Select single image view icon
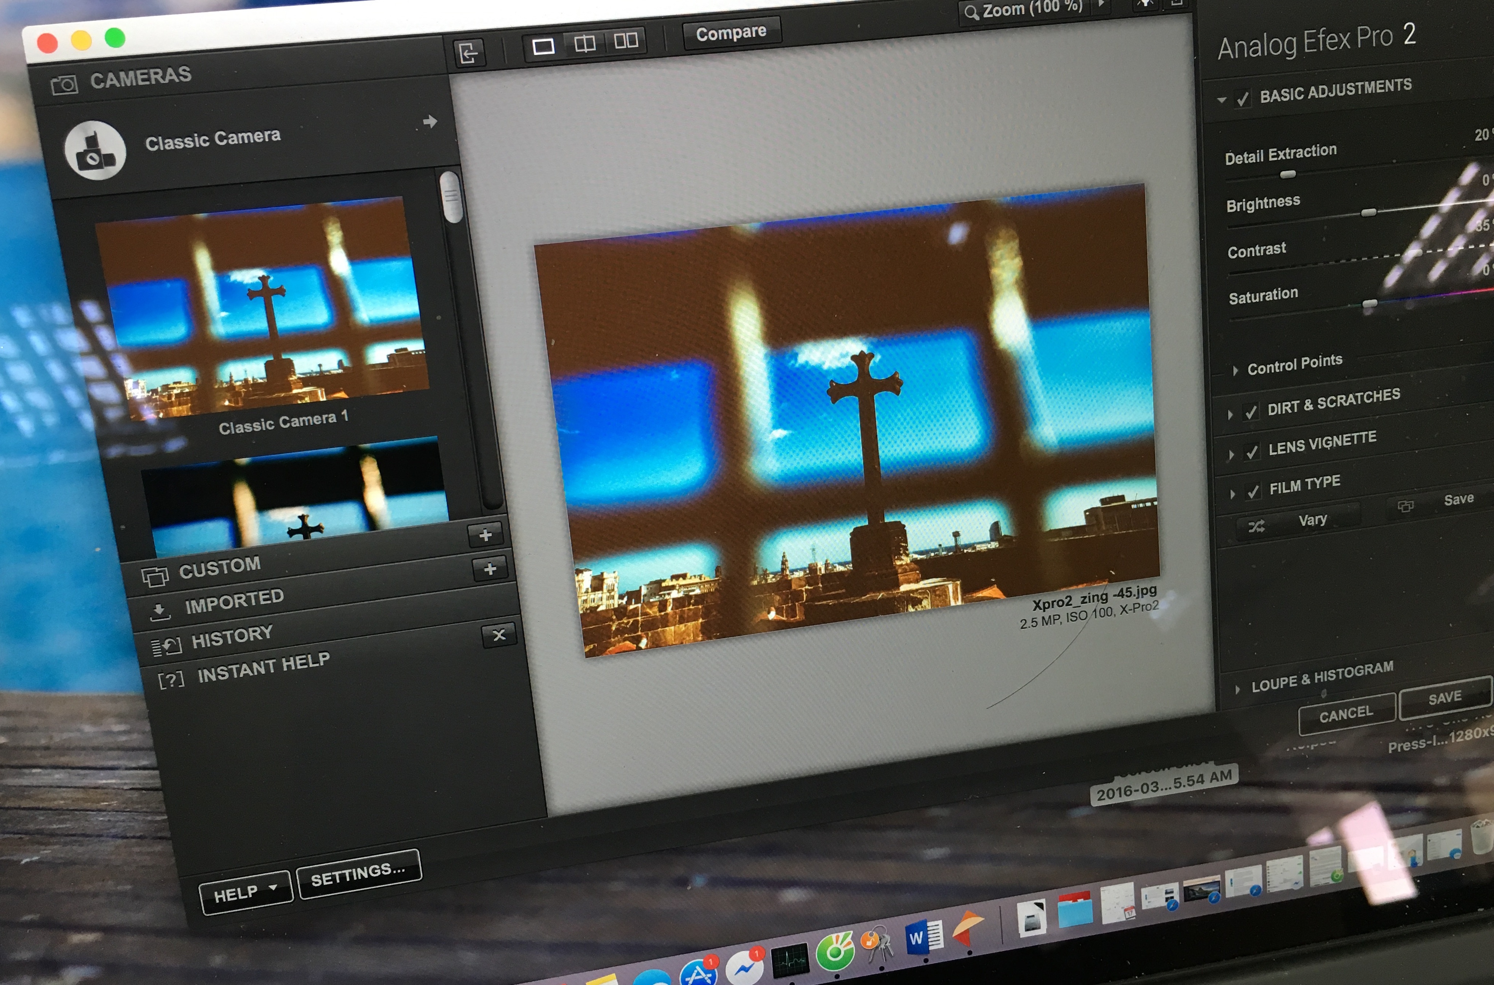This screenshot has height=985, width=1494. coord(543,46)
